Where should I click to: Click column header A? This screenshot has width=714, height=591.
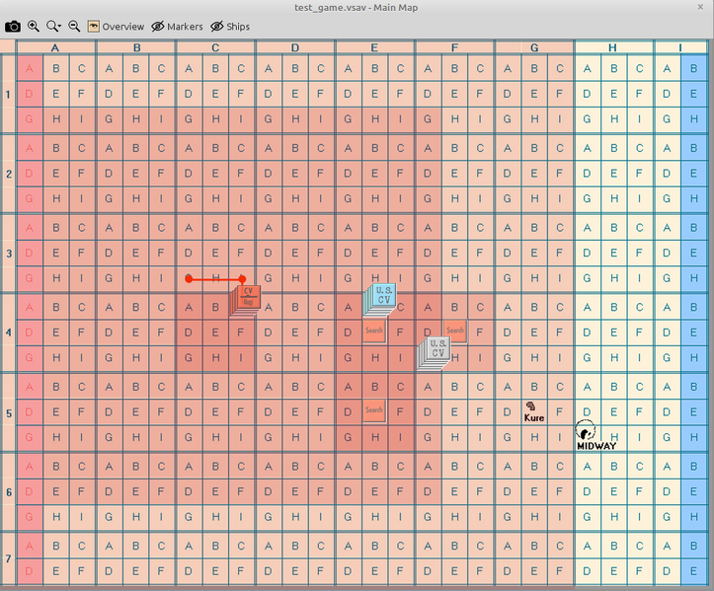[x=55, y=47]
